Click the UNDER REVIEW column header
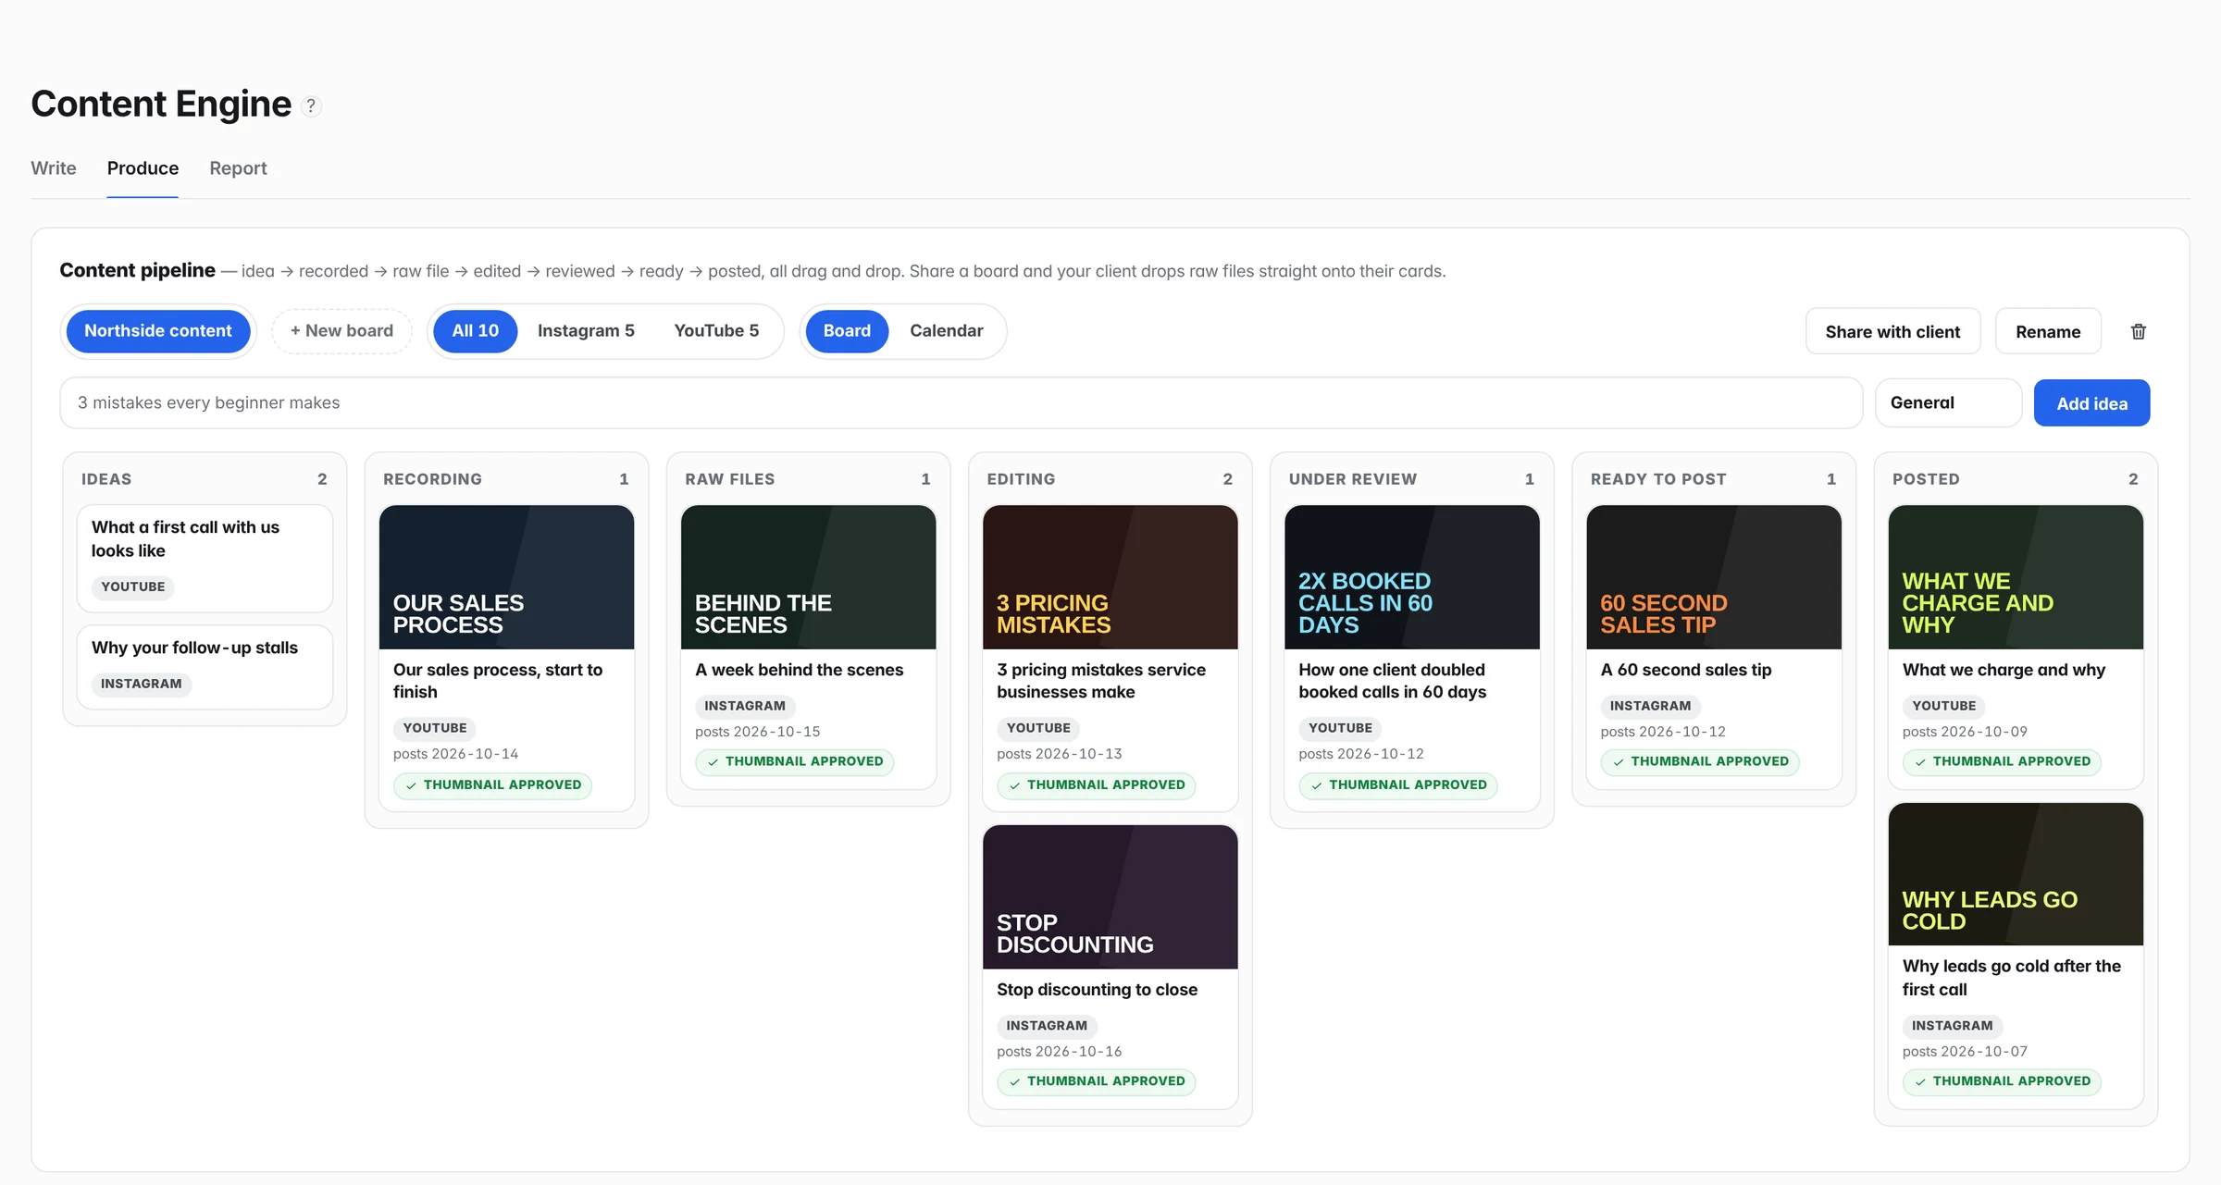Screen dimensions: 2221x1185 pyautogui.click(x=1352, y=479)
